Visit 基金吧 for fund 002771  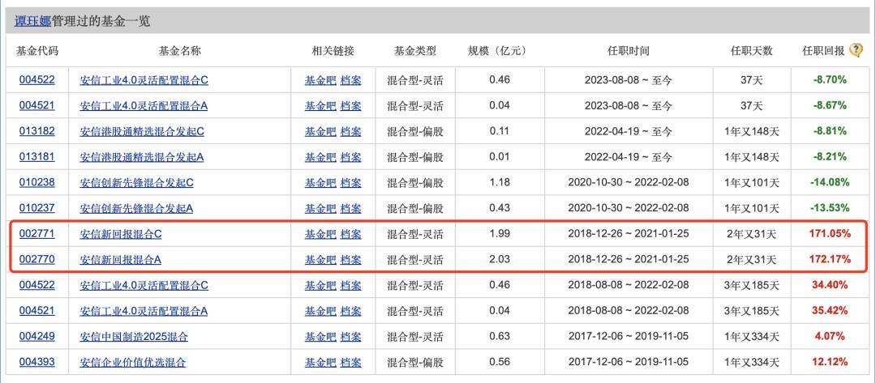(x=320, y=234)
